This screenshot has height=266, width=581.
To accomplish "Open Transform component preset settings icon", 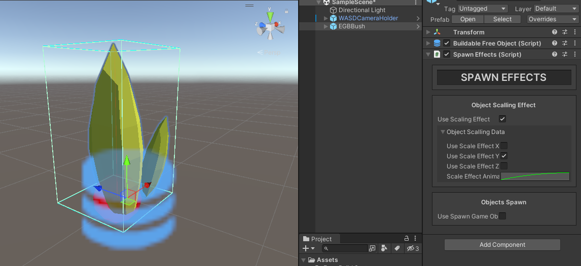I will [565, 32].
